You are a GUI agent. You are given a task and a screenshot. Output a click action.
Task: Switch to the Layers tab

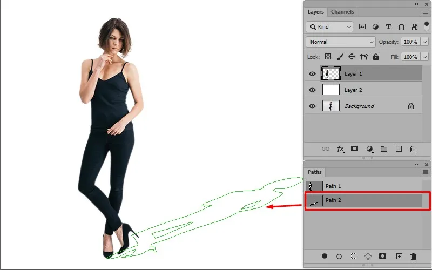[315, 12]
